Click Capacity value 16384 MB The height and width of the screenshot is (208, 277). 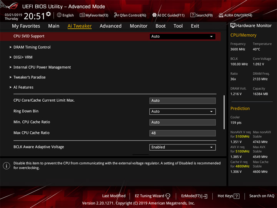tap(260, 94)
